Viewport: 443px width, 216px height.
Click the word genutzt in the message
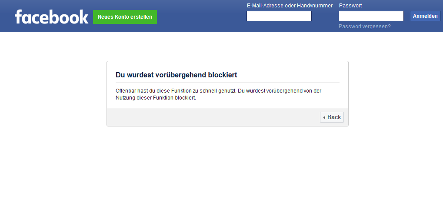point(227,91)
